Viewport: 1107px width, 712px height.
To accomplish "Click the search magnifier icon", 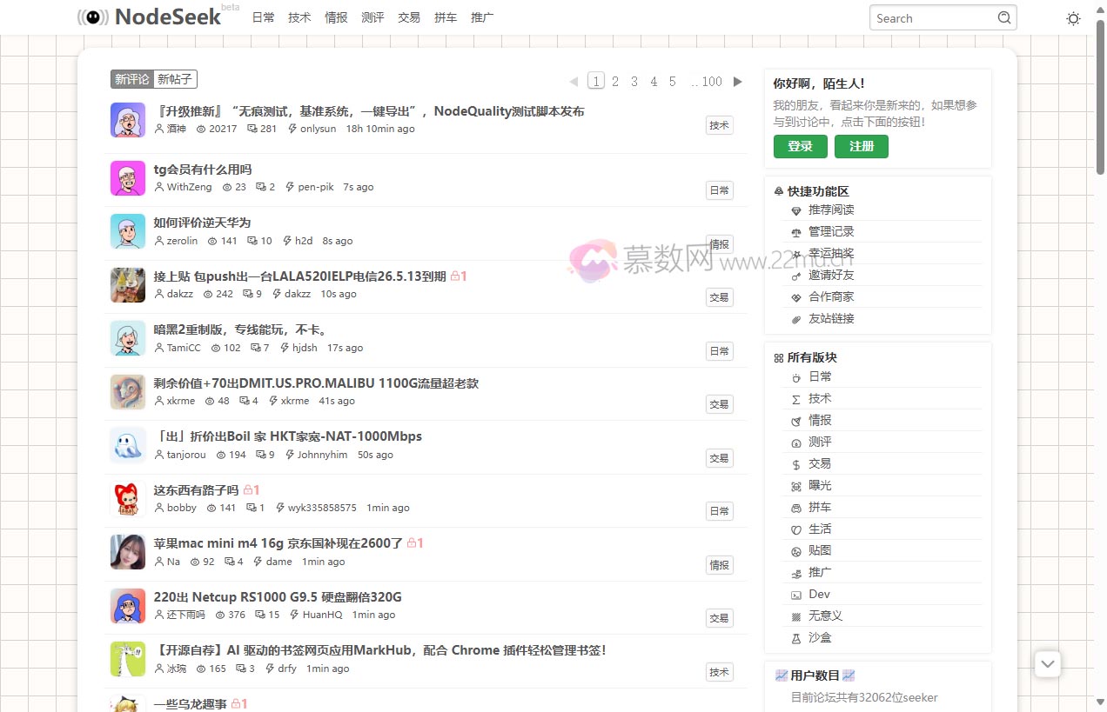I will 1003,17.
